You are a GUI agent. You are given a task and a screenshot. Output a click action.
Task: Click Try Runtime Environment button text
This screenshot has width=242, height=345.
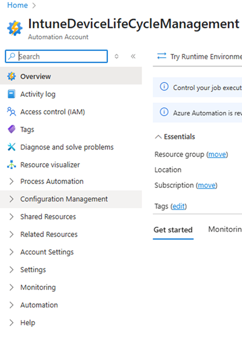pos(206,56)
